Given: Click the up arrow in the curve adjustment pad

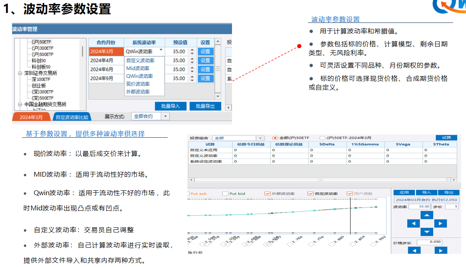Looking at the screenshot, I should point(427,214).
